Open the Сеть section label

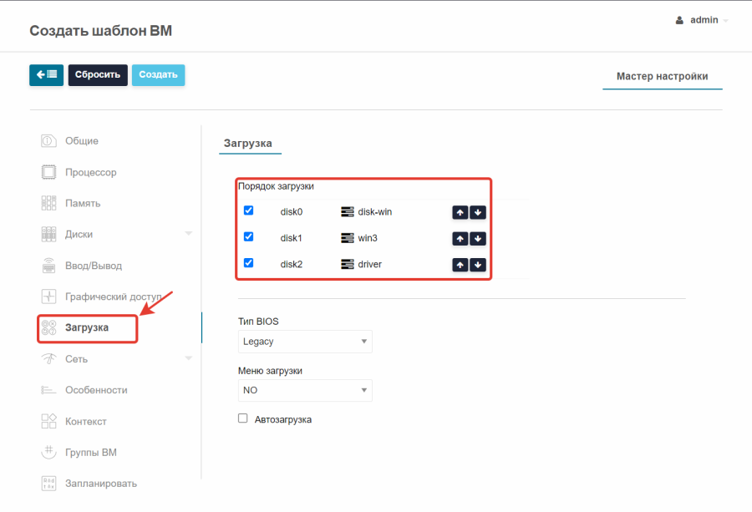pos(76,359)
